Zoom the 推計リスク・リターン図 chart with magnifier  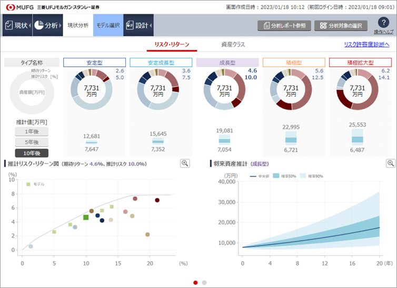(x=185, y=163)
